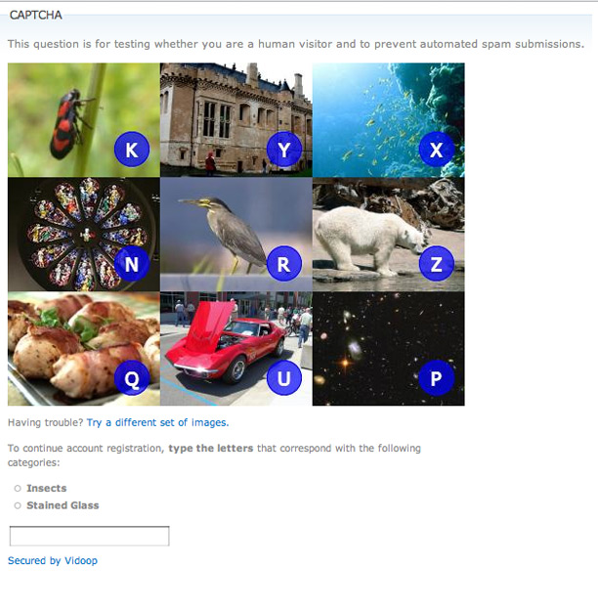The width and height of the screenshot is (598, 608).
Task: Click the red sports car photo
Action: (236, 349)
